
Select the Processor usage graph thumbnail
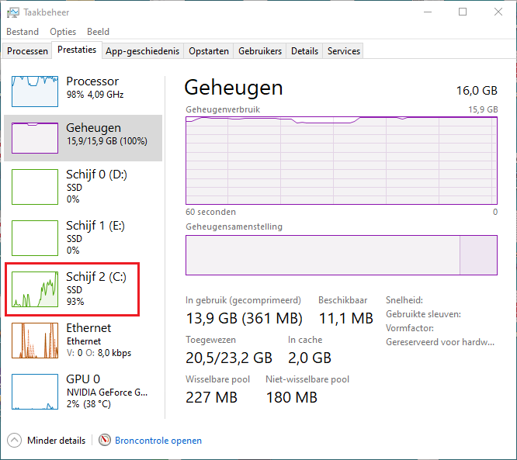point(35,92)
